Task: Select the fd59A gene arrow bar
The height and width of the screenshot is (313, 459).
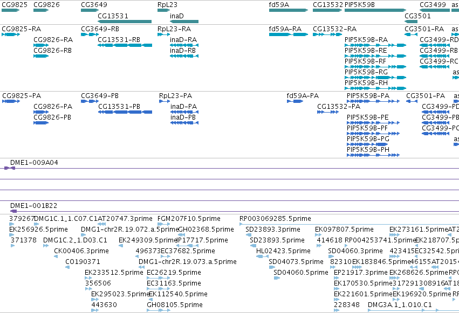Action: [x=289, y=10]
